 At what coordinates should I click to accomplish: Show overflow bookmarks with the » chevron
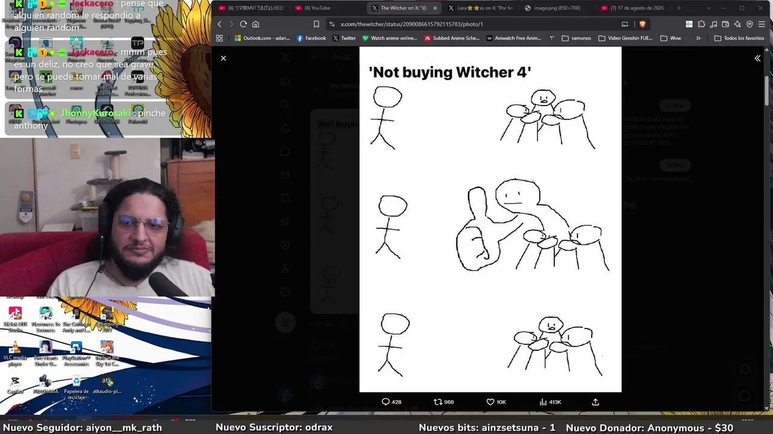(x=698, y=38)
